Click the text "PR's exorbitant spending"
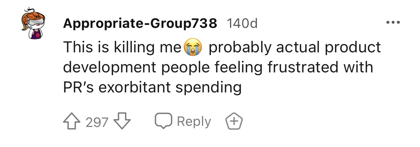The image size is (420, 147). [x=152, y=87]
